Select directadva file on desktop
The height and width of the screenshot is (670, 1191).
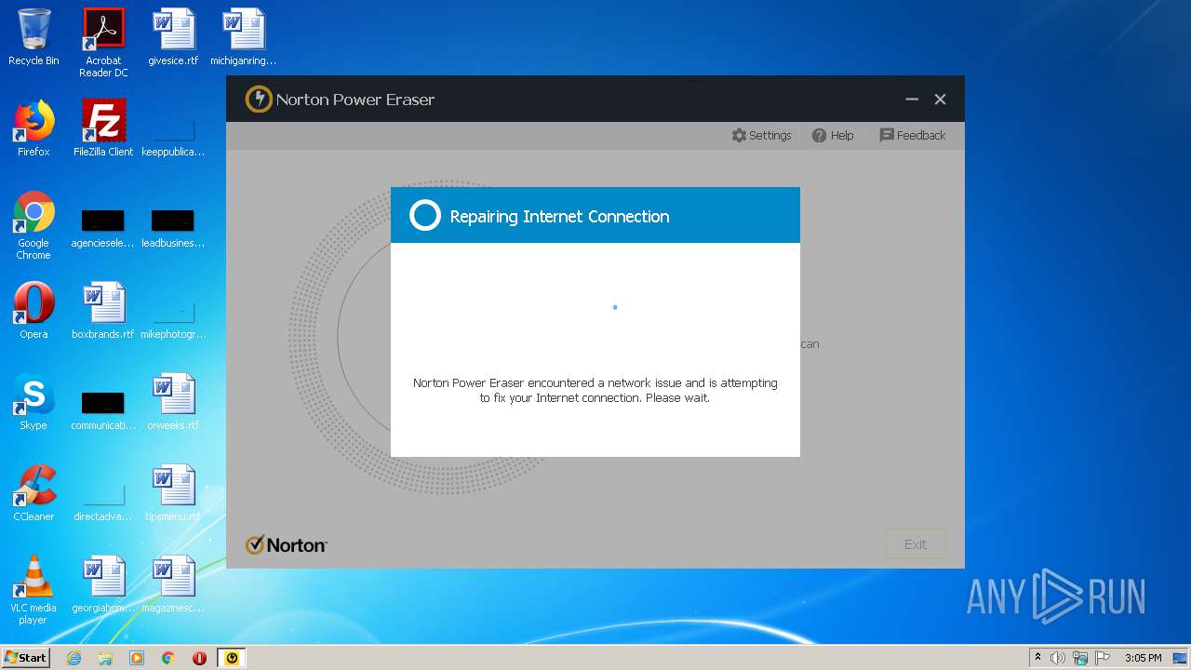[103, 502]
